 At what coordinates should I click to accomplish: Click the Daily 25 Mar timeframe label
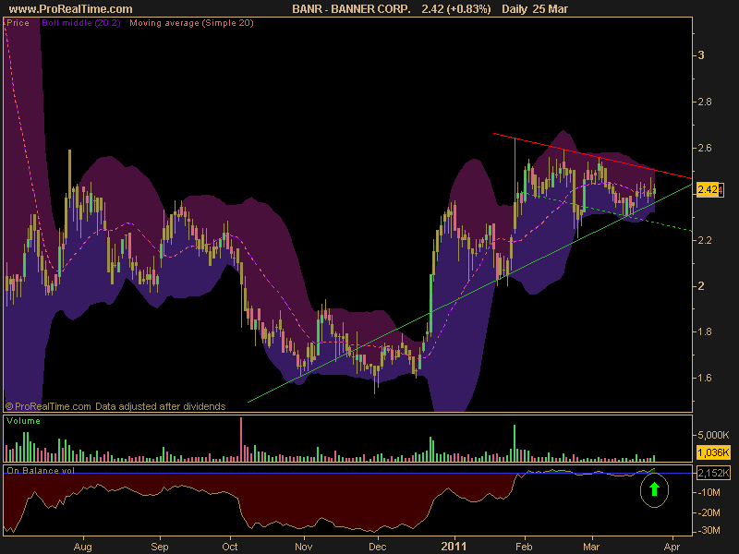click(x=535, y=9)
